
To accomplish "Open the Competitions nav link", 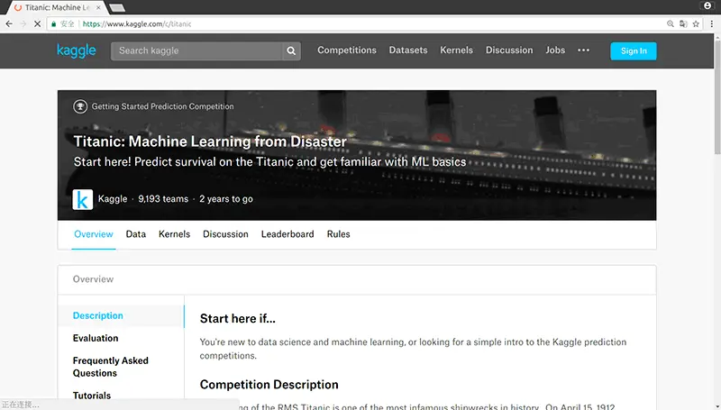I will click(x=347, y=50).
